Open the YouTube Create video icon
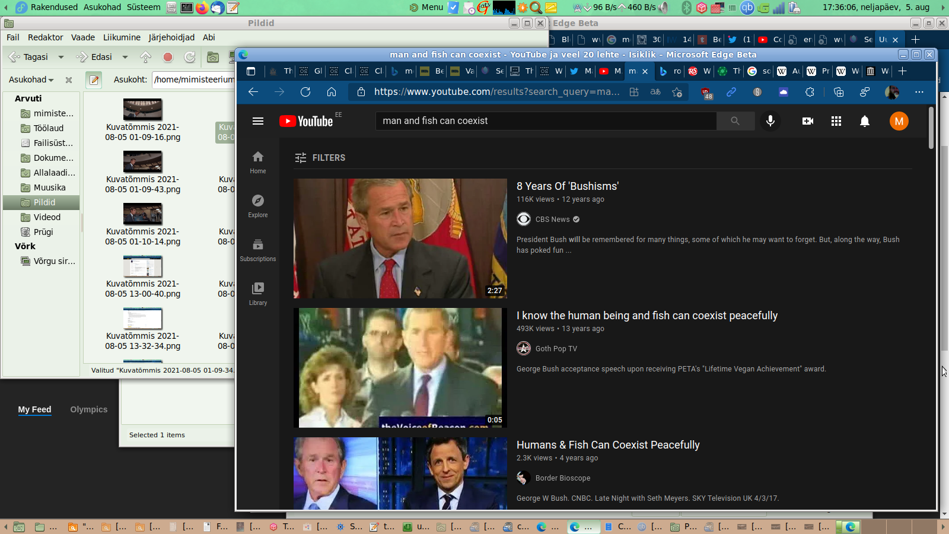The width and height of the screenshot is (949, 534). click(x=807, y=121)
